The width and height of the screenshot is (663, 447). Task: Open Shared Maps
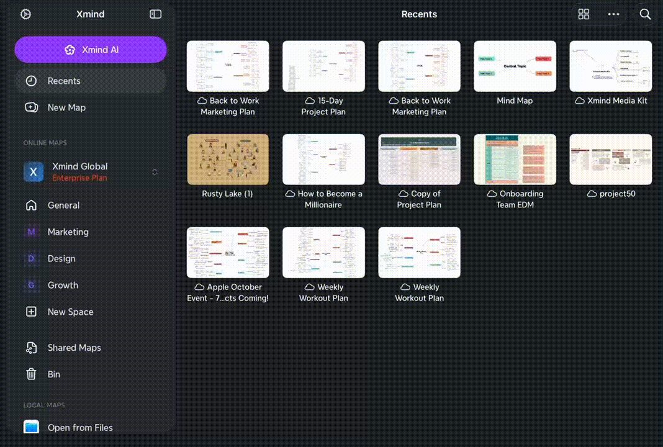coord(91,348)
